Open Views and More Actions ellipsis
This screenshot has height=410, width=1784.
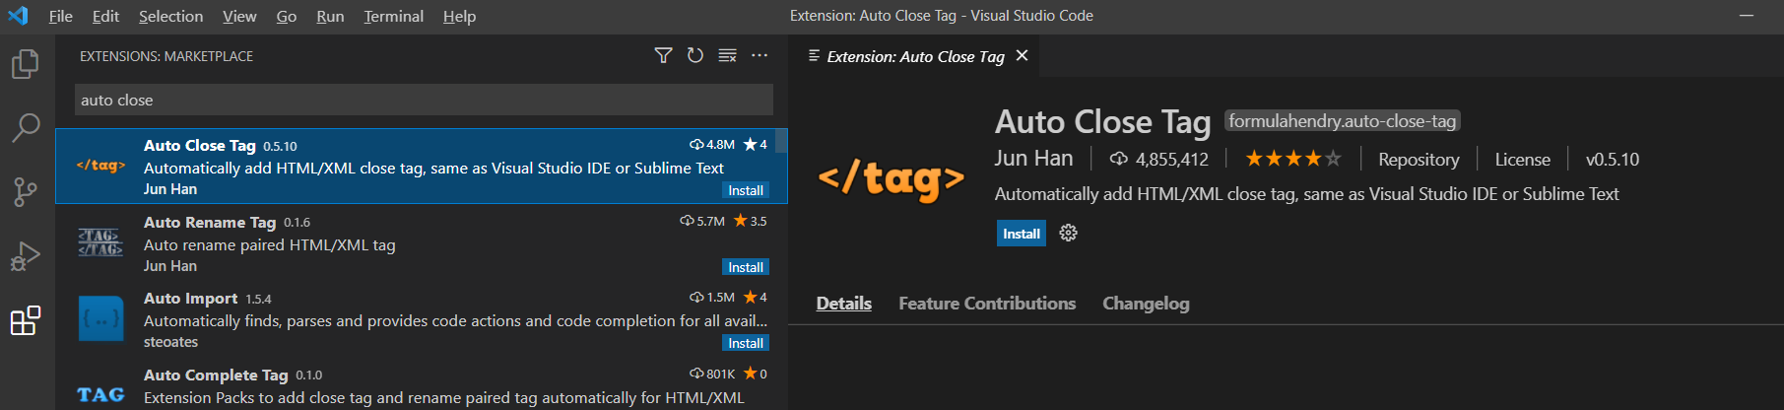(760, 55)
